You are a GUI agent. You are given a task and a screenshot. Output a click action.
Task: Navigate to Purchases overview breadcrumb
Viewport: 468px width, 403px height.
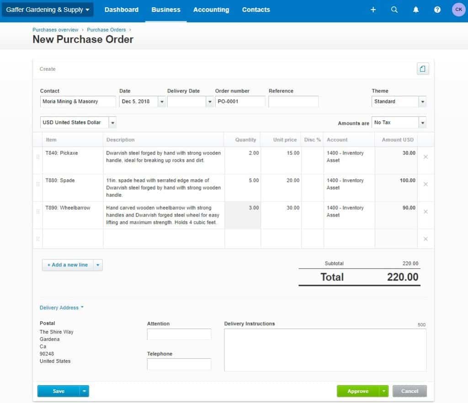tap(55, 30)
